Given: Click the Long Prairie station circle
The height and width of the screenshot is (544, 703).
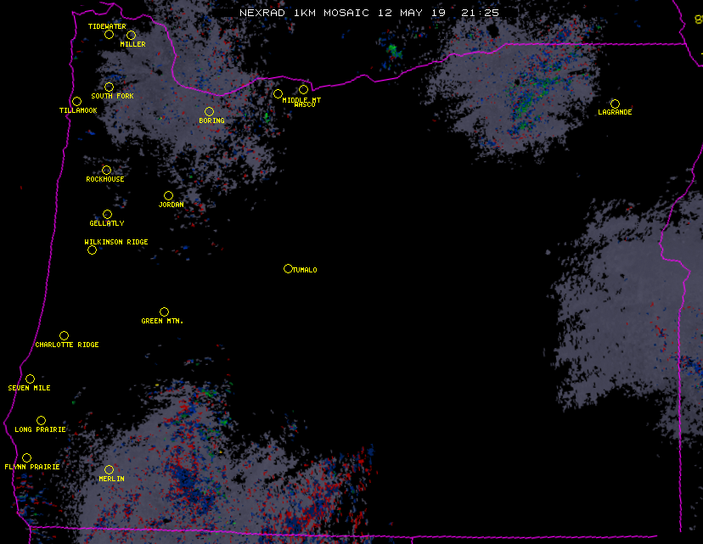Looking at the screenshot, I should pos(41,421).
